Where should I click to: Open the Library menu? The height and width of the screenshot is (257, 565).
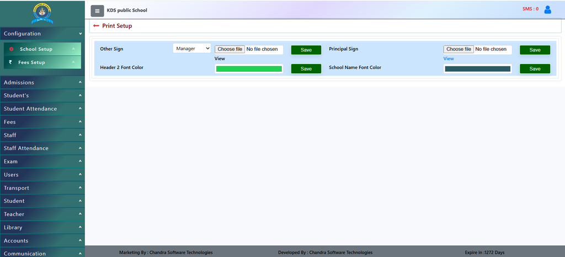tap(42, 227)
